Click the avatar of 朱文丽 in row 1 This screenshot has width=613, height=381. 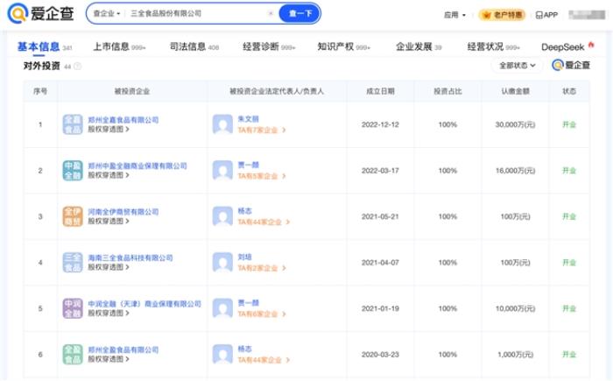[222, 124]
